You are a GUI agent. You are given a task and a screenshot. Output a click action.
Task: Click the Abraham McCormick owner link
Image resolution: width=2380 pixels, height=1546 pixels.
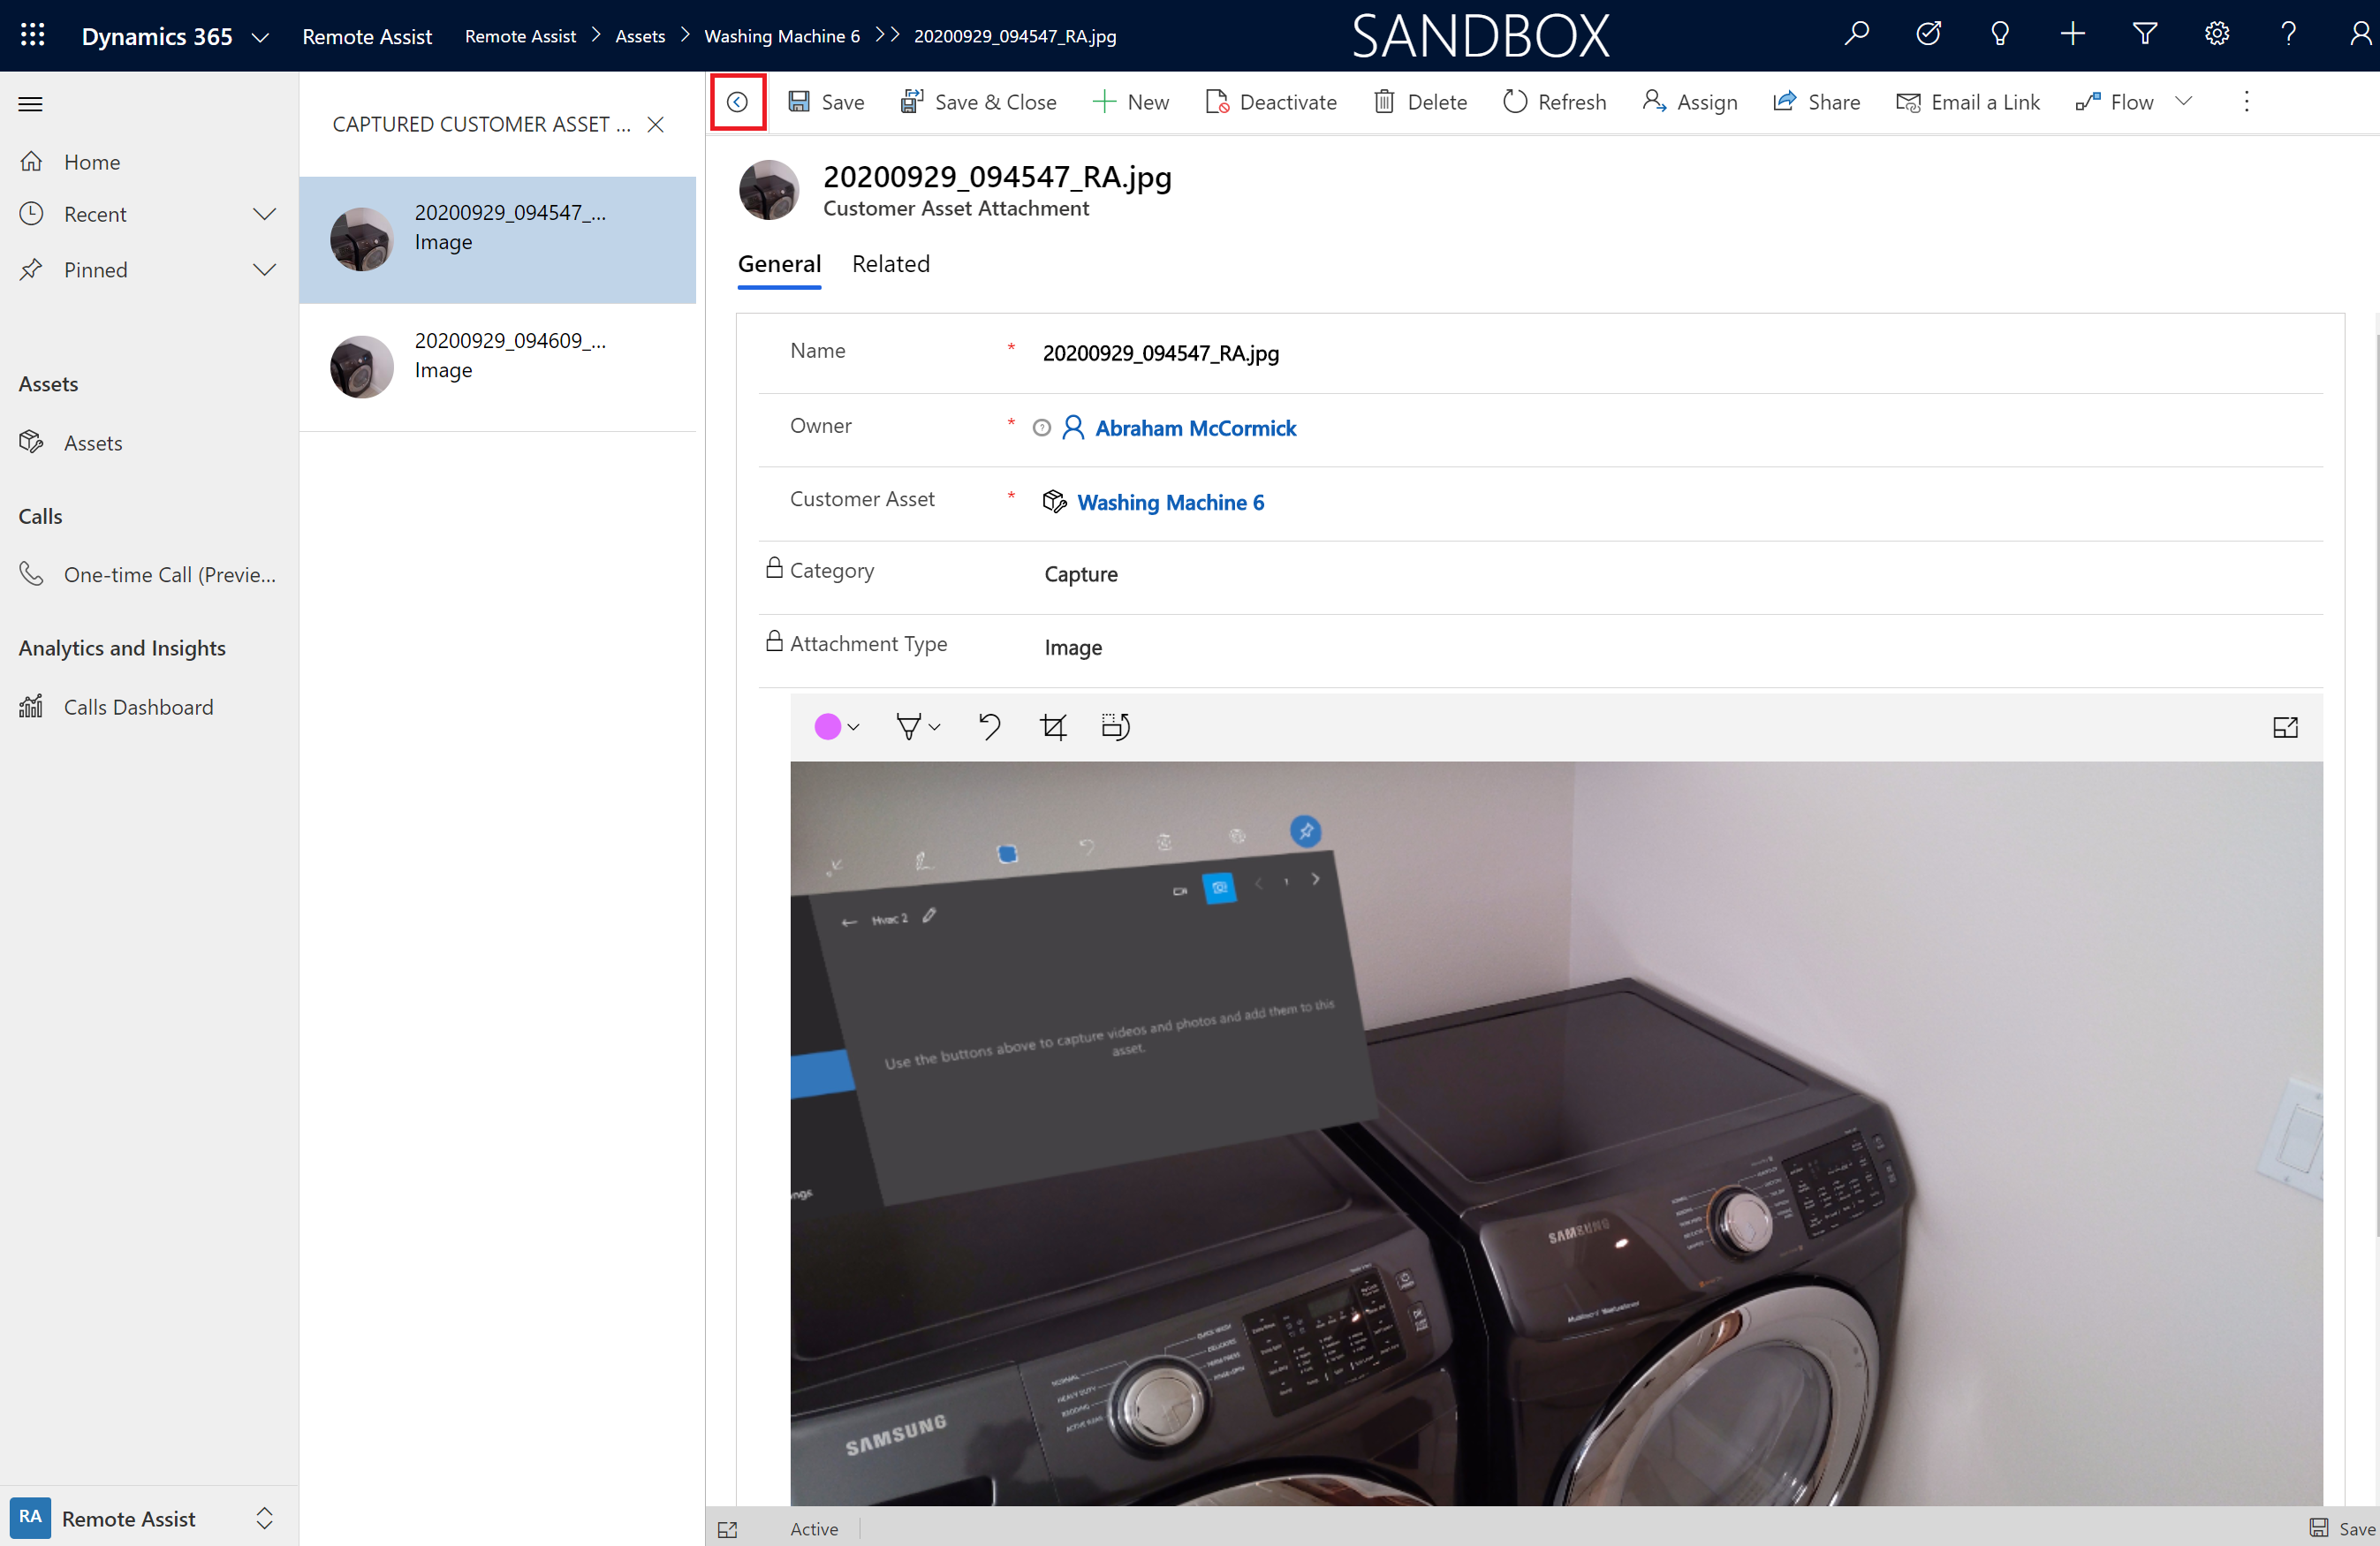click(1195, 427)
